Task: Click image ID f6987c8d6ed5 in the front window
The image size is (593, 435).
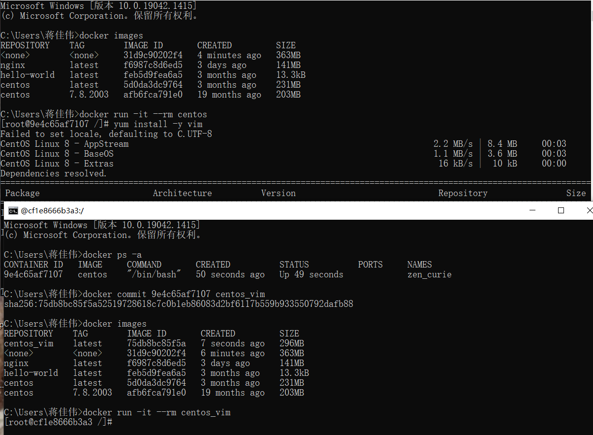Action: pos(156,363)
